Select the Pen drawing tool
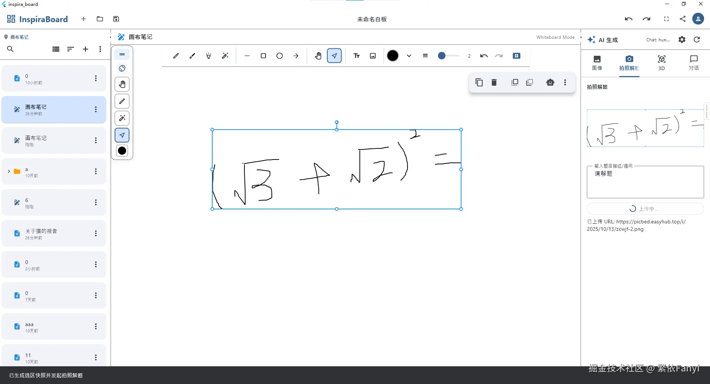This screenshot has width=710, height=384. 176,56
